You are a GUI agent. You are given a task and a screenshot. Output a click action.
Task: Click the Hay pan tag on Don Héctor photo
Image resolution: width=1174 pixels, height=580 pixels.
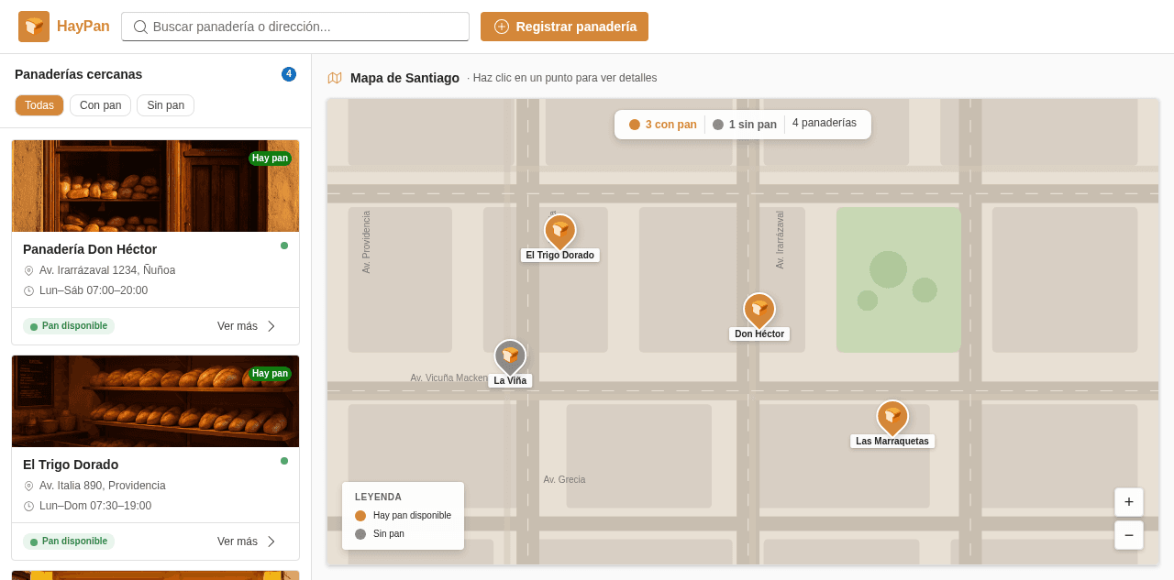point(270,159)
